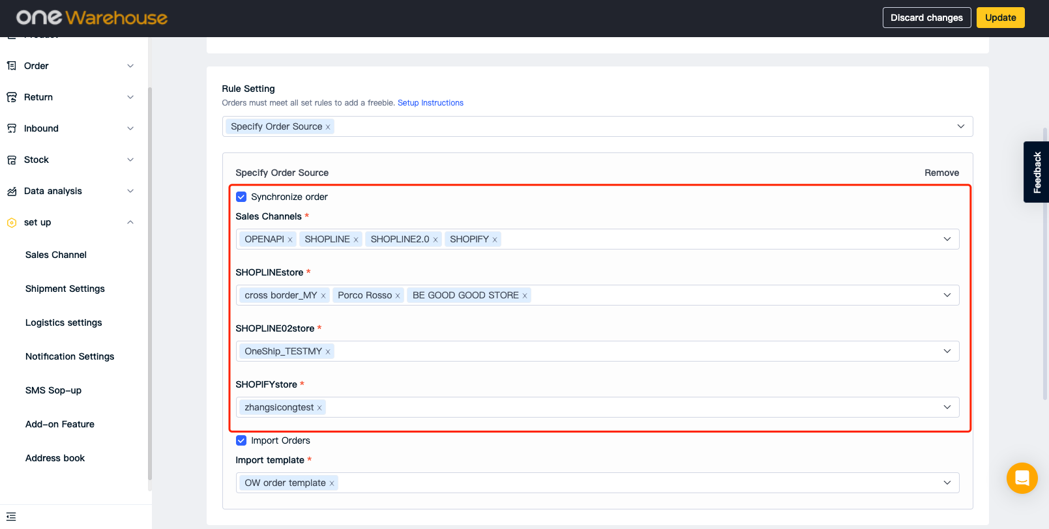Remove the OW order template tag
The height and width of the screenshot is (529, 1049).
(x=332, y=483)
